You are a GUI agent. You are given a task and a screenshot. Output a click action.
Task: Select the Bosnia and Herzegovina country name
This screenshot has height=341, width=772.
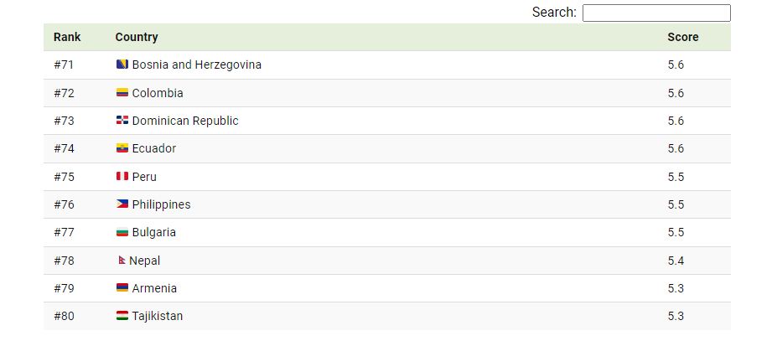coord(196,65)
